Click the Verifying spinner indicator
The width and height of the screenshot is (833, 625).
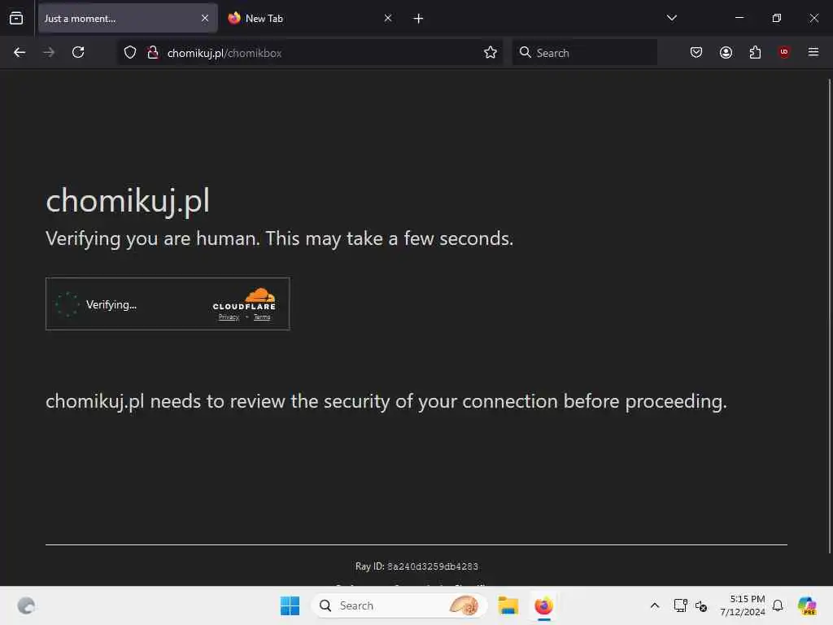click(x=68, y=304)
